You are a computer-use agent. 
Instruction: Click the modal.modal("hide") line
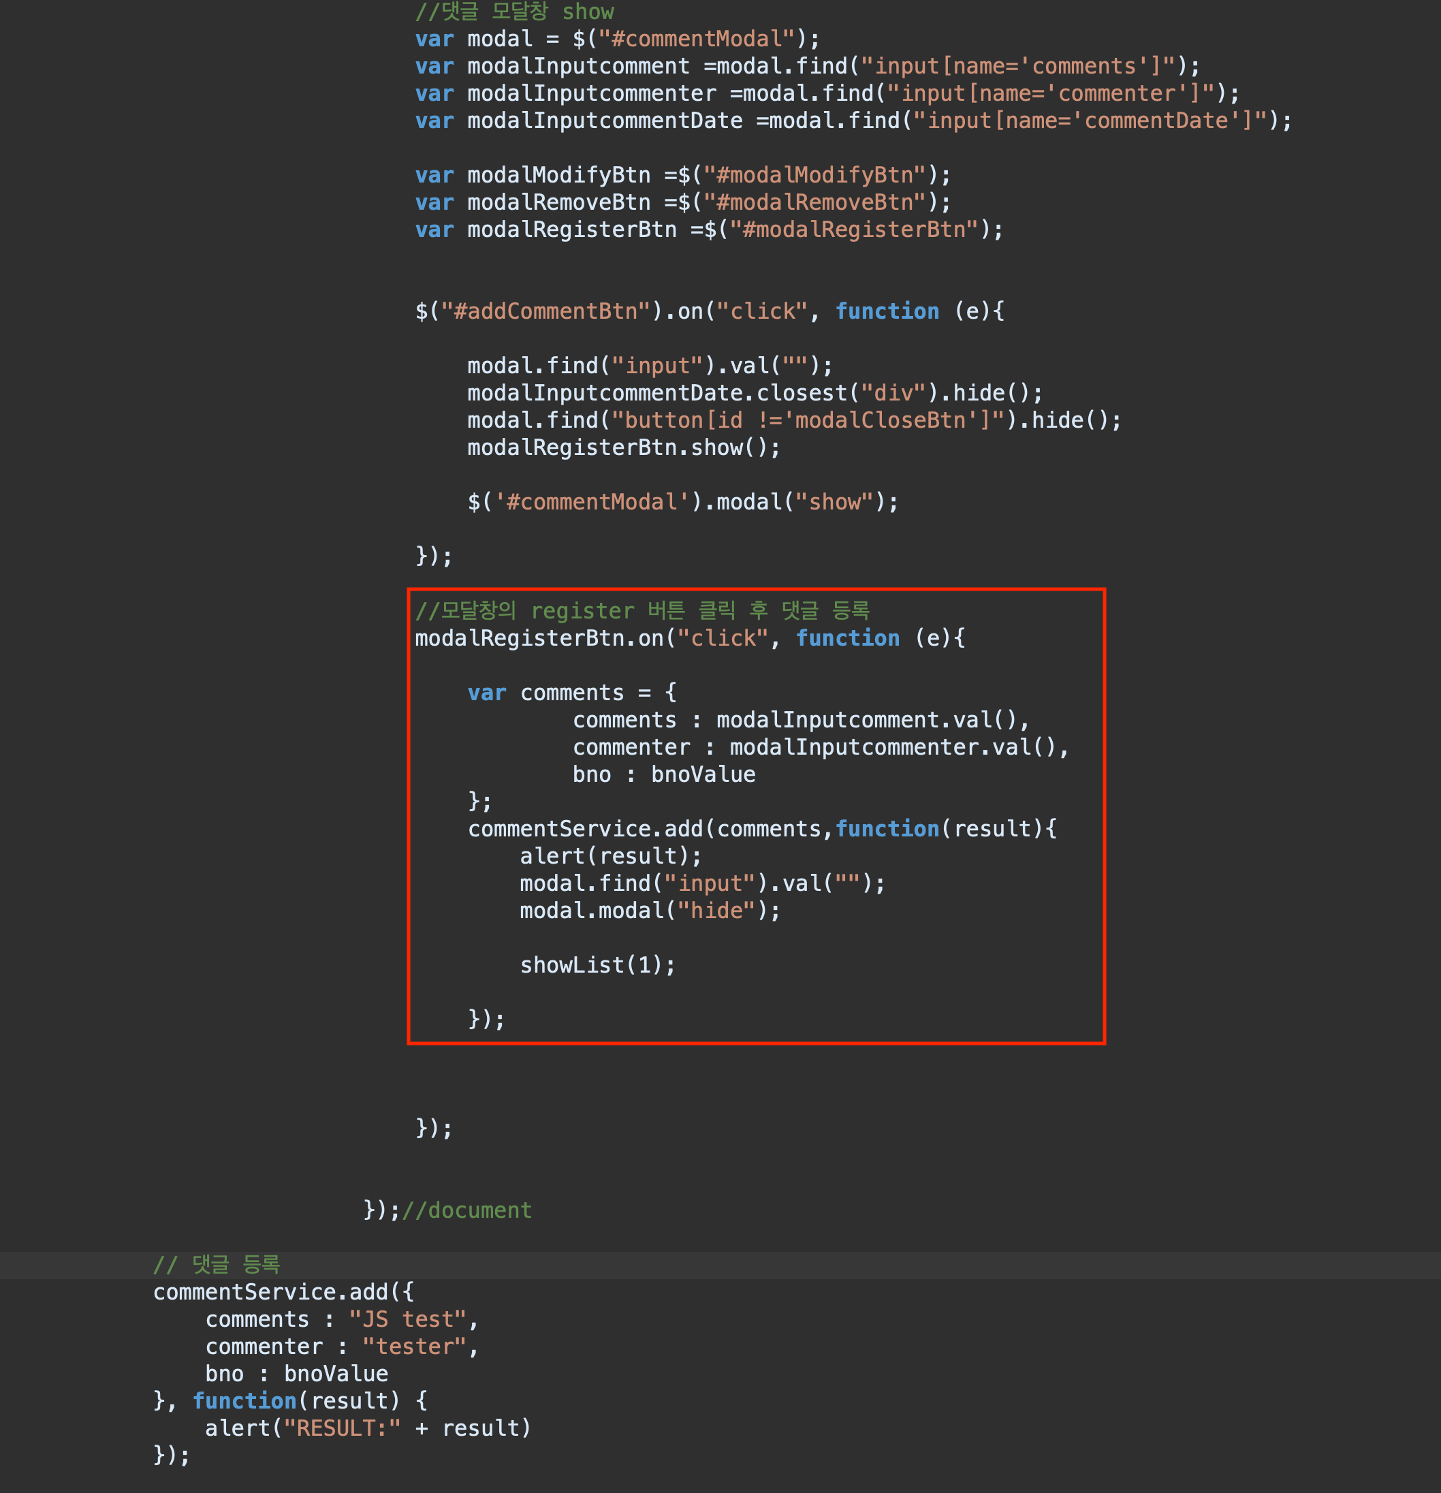pos(649,911)
